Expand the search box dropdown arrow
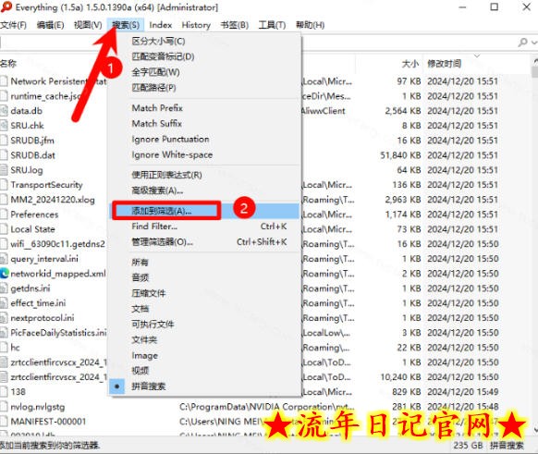Screen dimensions: 538x454 click(x=534, y=43)
